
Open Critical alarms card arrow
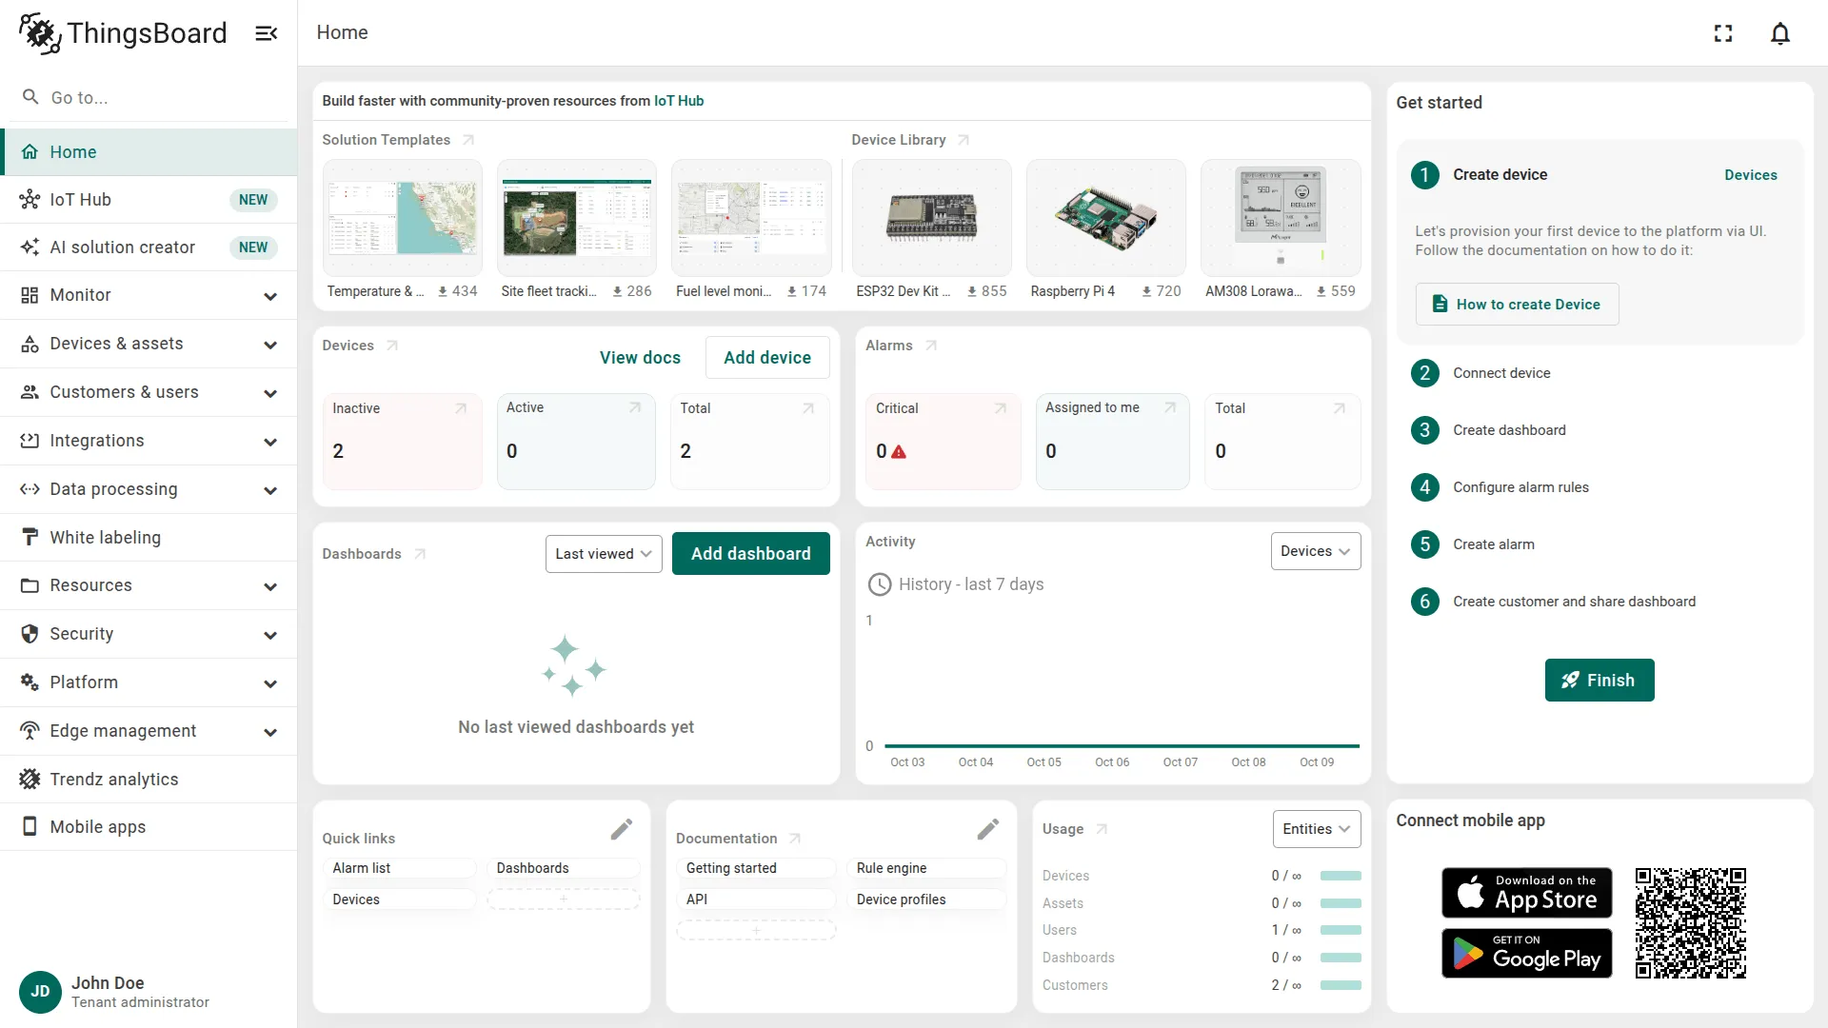click(x=1001, y=408)
